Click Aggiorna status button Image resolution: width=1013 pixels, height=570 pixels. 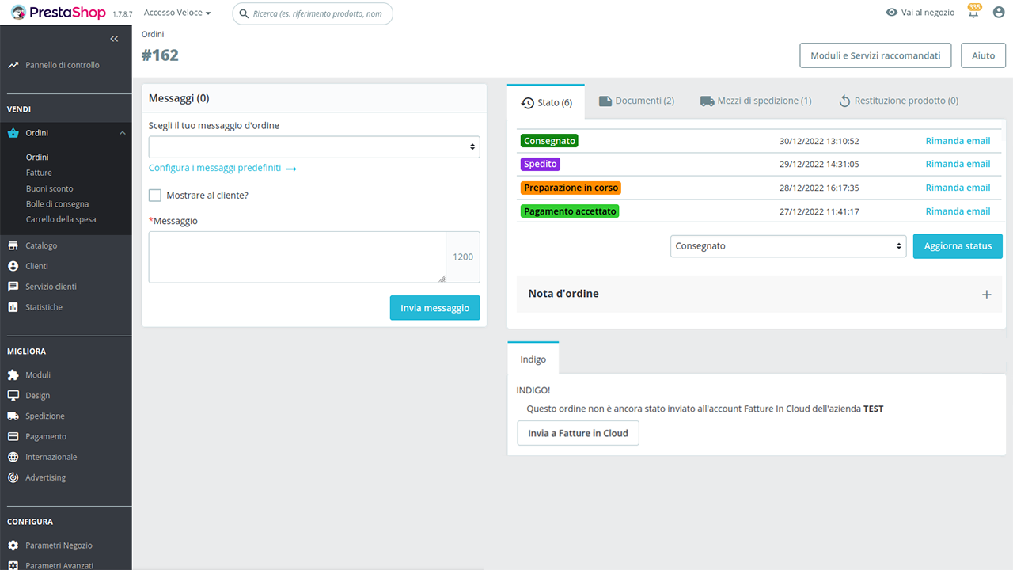(x=958, y=246)
